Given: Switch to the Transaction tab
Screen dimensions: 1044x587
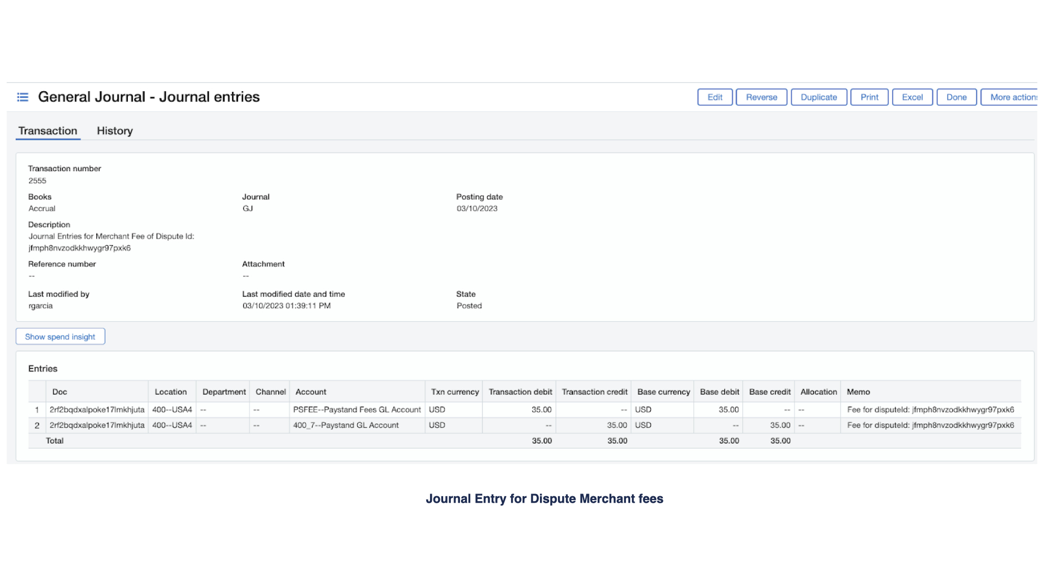Looking at the screenshot, I should point(48,131).
